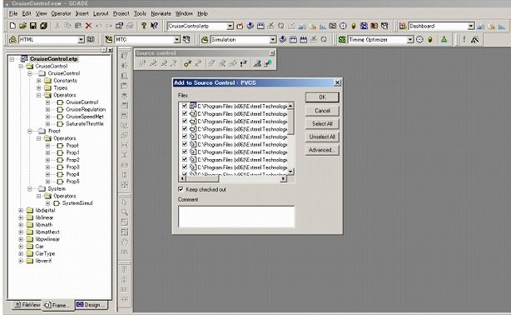Screen dimensions: 511x315
Task: Click the yellow question mark Help icon
Action: tap(144, 26)
